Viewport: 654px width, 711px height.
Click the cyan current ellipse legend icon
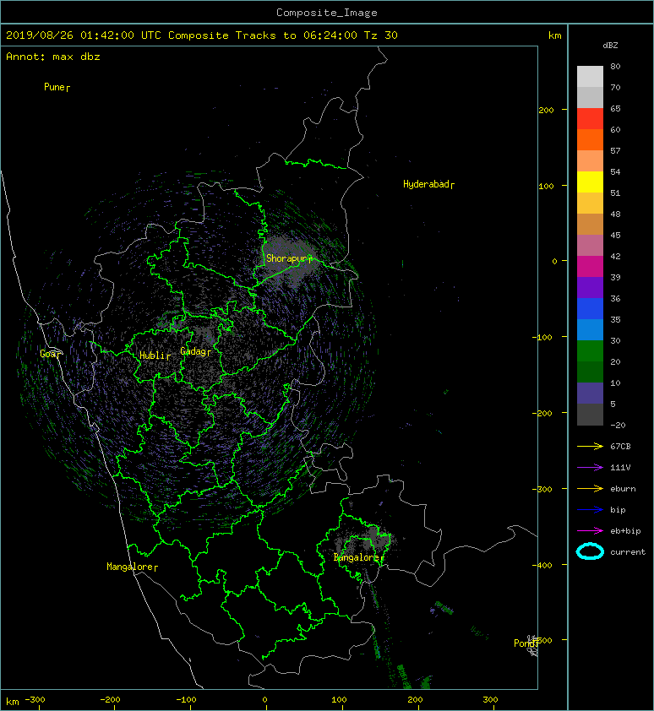click(590, 551)
